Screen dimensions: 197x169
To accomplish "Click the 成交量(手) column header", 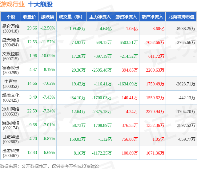I will click(x=72, y=17).
